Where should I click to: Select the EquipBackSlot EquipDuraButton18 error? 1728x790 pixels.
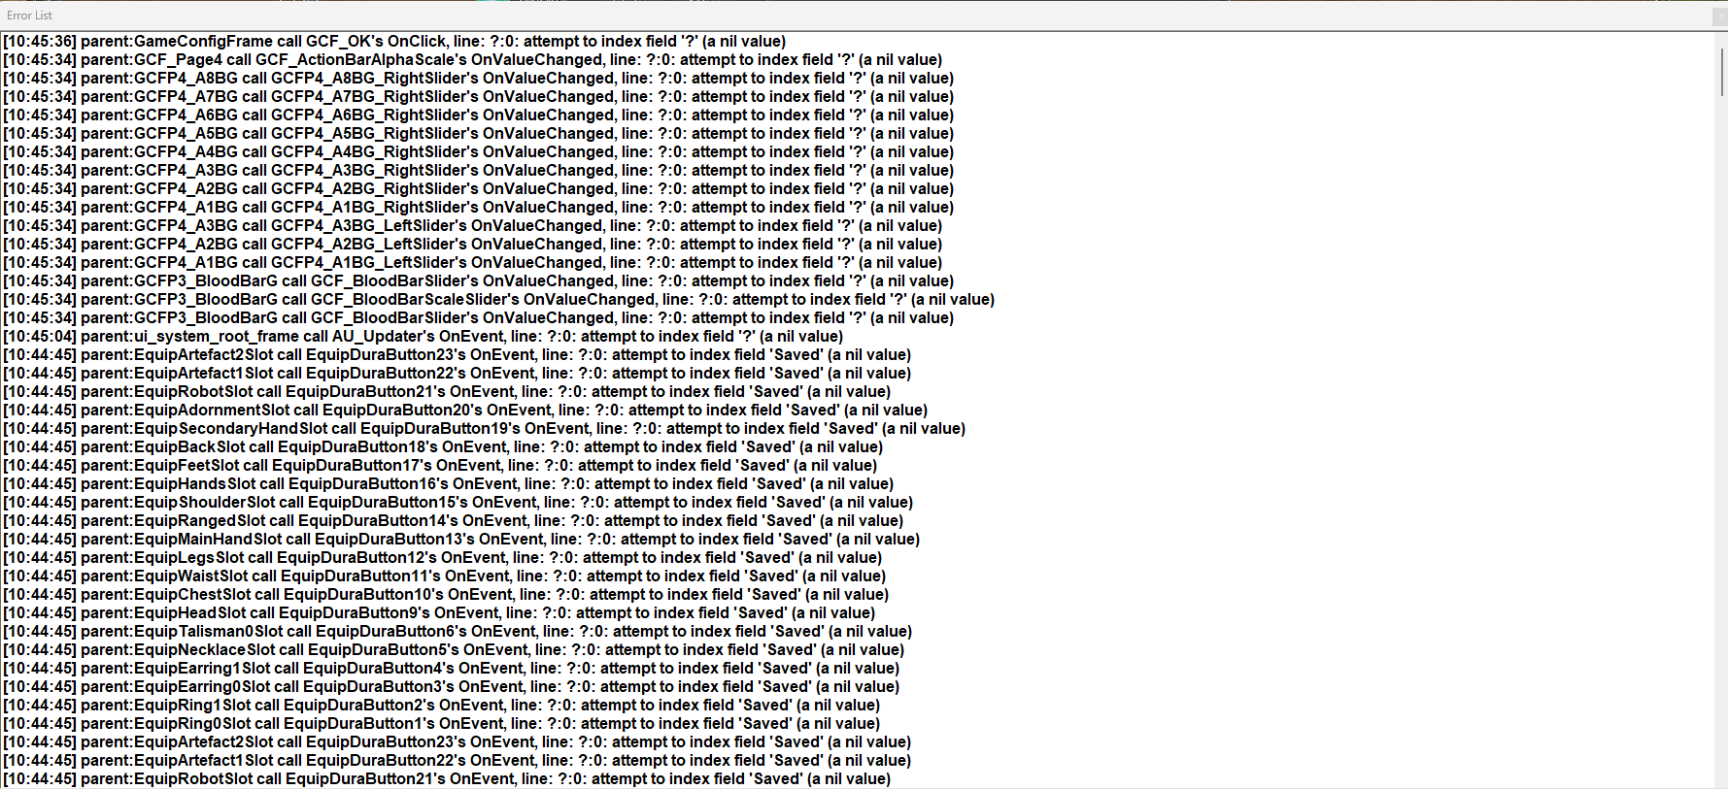(x=443, y=447)
